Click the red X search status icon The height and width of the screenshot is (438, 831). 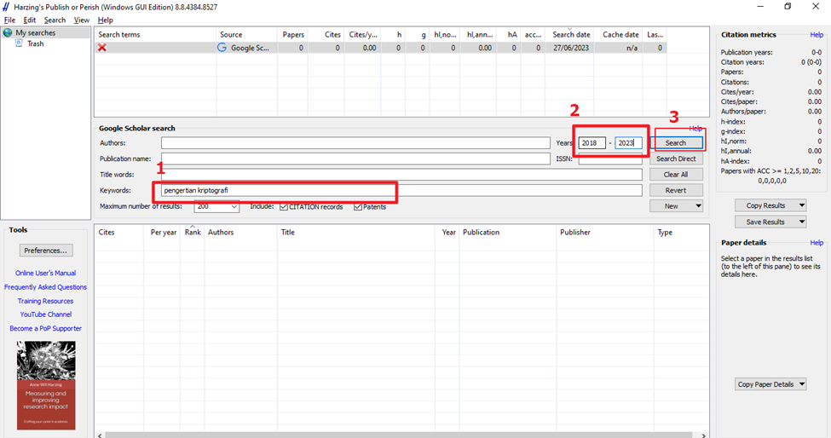point(102,48)
